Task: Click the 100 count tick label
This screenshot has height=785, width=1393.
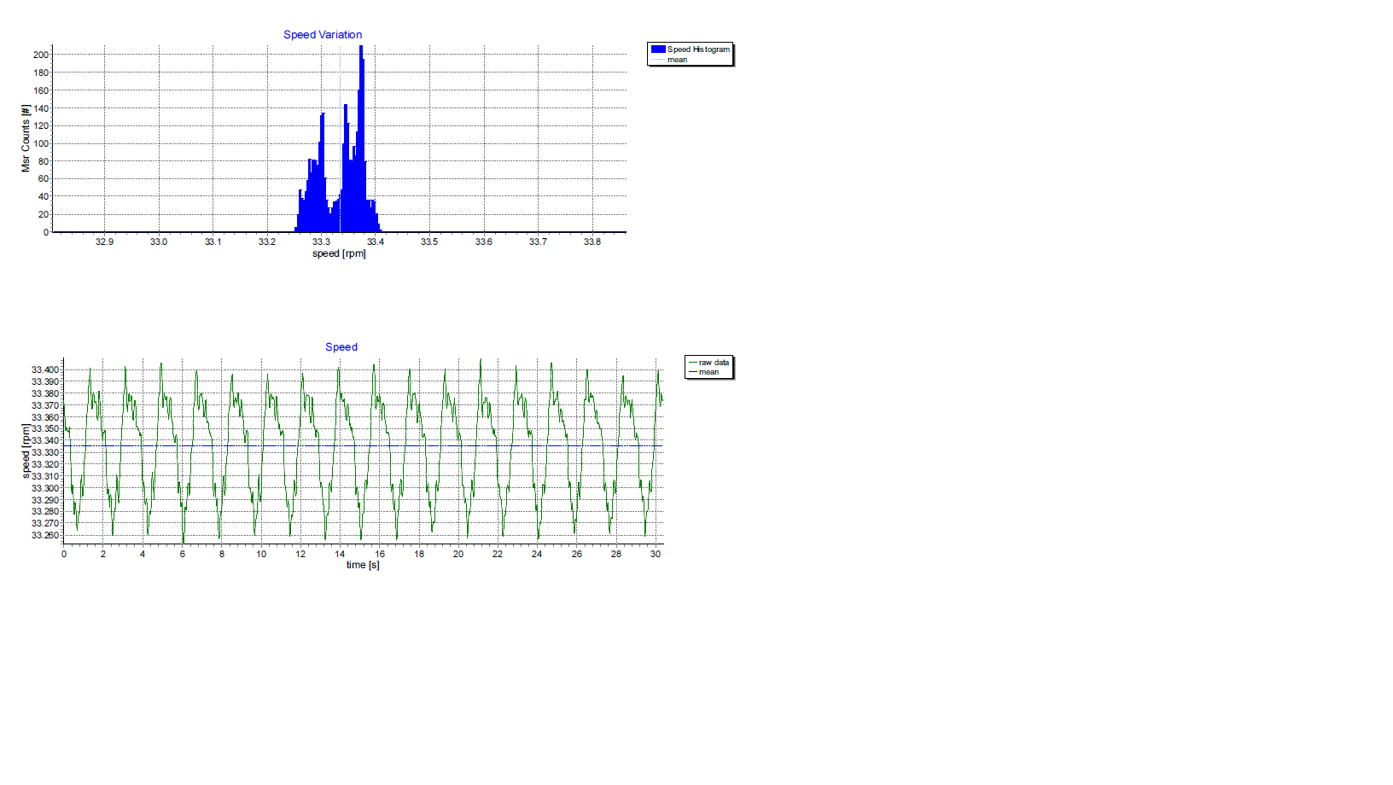Action: point(41,143)
